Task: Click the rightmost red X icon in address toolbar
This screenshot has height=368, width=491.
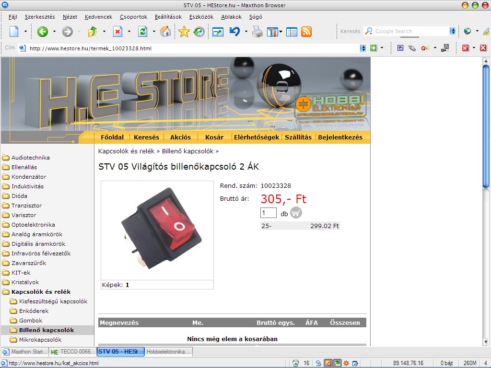Action: 483,48
